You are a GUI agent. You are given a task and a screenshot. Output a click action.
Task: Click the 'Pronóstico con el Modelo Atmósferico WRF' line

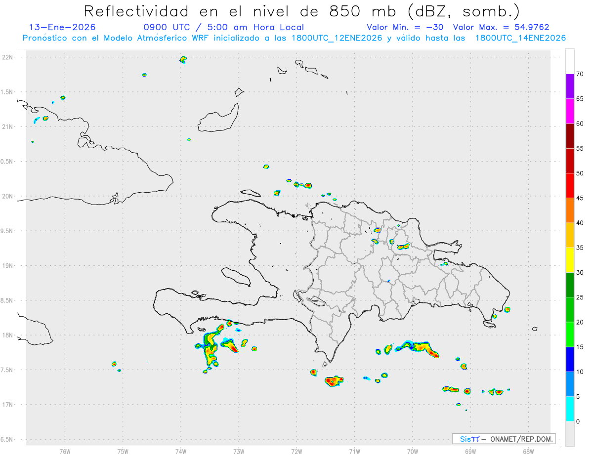tap(294, 38)
